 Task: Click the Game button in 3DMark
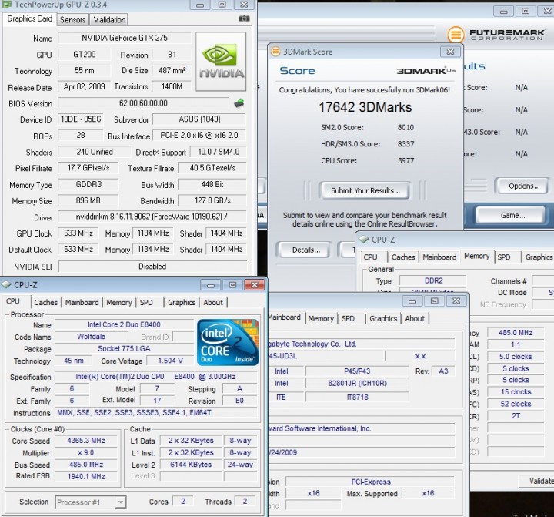click(x=512, y=216)
